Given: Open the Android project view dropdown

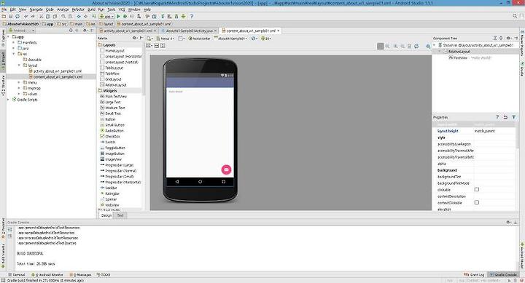Looking at the screenshot, I should (21, 31).
